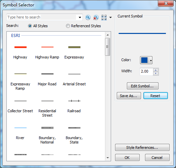Viewport: 176px width, 168px height.
Task: Click the blue Color swatch
Action: click(144, 60)
